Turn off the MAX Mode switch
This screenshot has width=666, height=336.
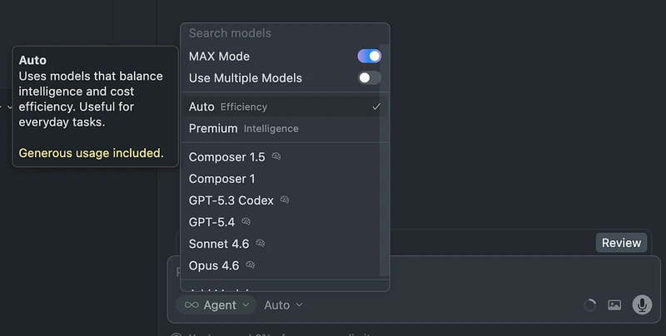tap(369, 56)
